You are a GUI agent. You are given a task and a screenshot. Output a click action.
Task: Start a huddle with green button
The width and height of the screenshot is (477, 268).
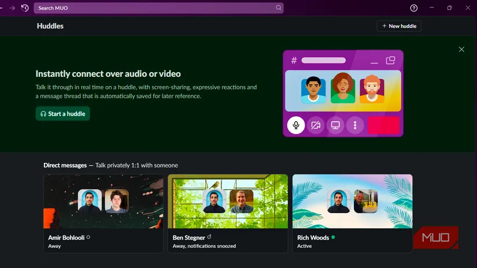pyautogui.click(x=62, y=114)
